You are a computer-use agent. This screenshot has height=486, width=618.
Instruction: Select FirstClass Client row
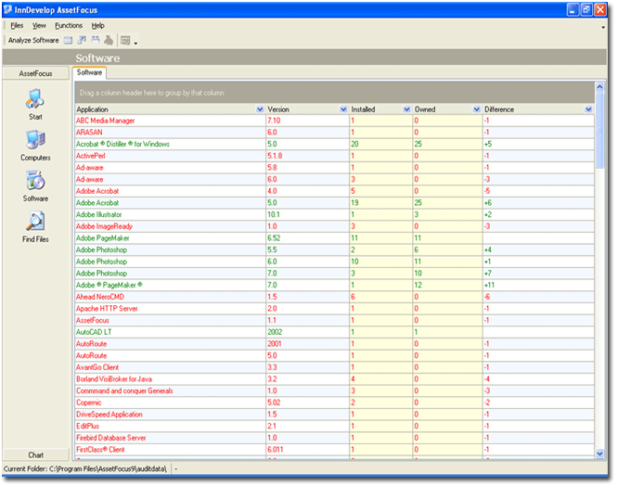point(335,450)
